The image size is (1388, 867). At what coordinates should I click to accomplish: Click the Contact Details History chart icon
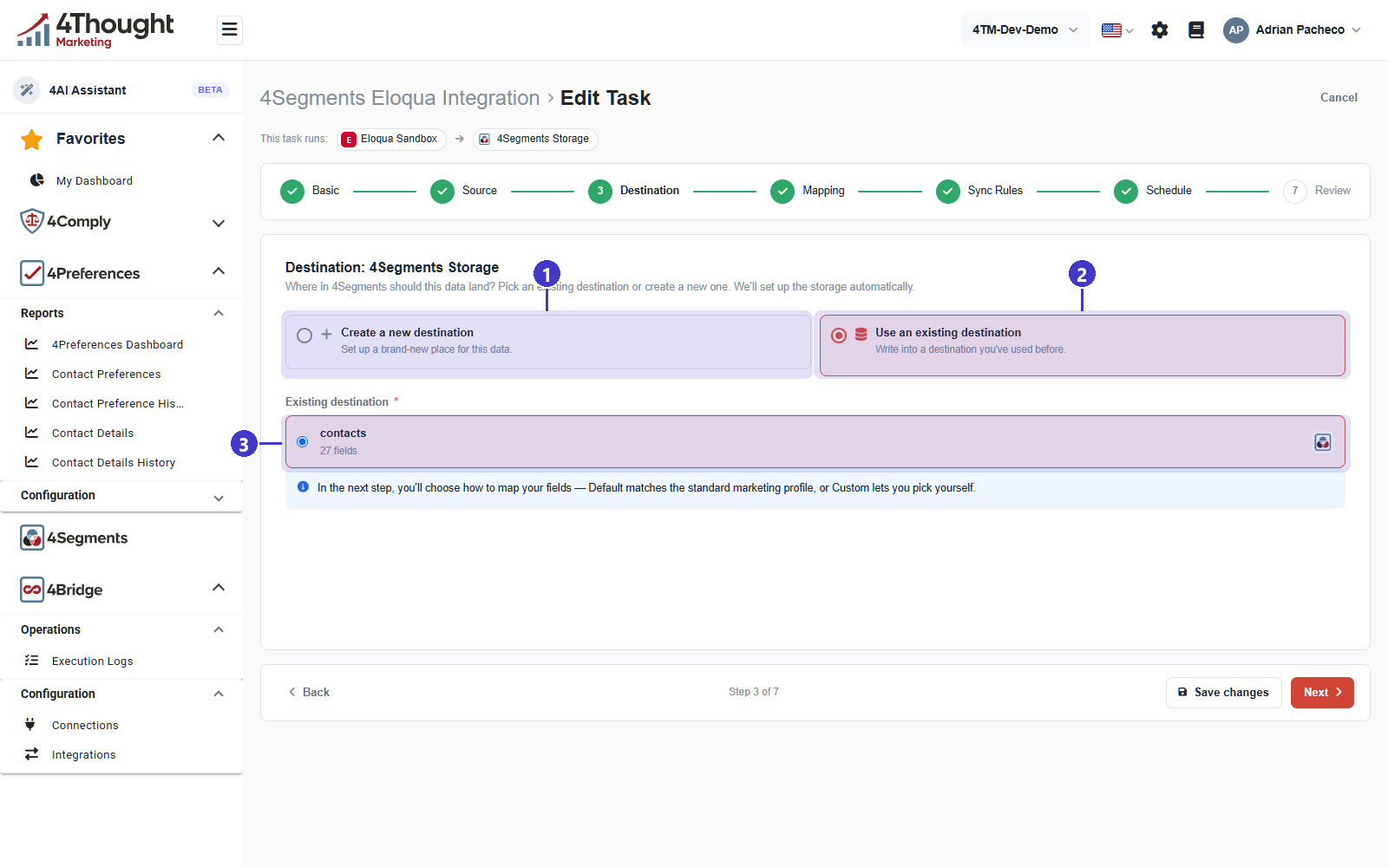(x=32, y=462)
